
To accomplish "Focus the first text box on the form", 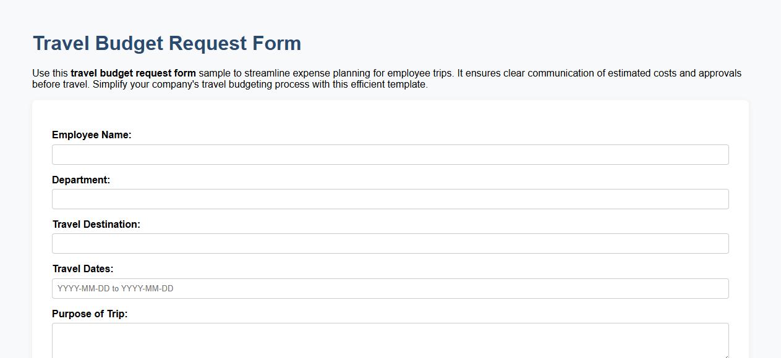I will pos(390,154).
